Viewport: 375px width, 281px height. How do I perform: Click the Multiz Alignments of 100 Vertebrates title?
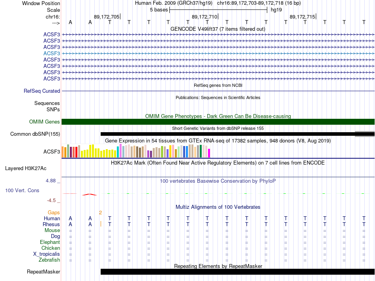pyautogui.click(x=217, y=207)
